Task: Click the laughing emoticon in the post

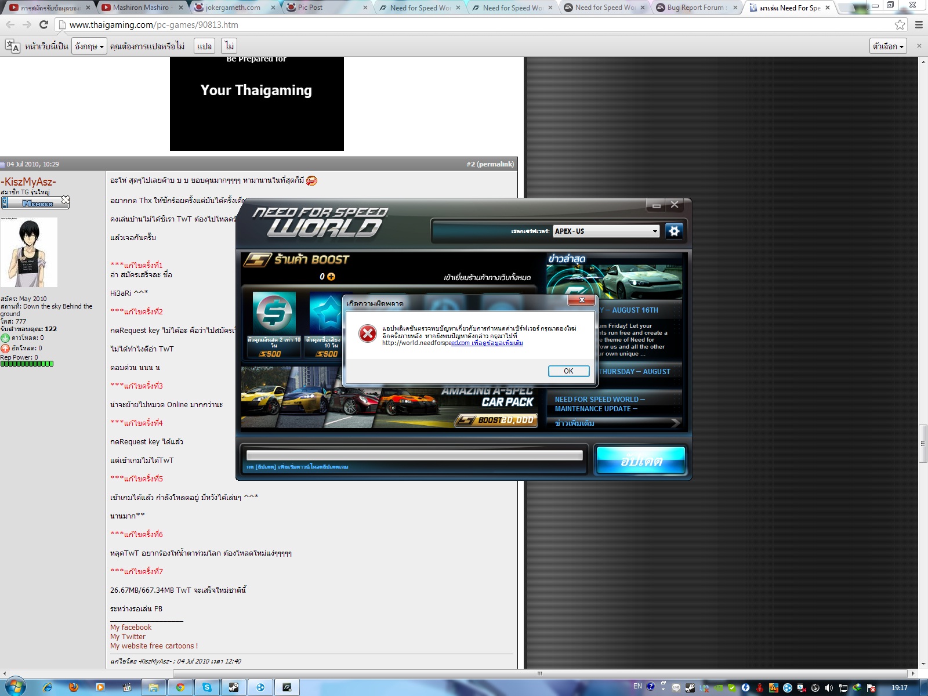Action: point(311,180)
